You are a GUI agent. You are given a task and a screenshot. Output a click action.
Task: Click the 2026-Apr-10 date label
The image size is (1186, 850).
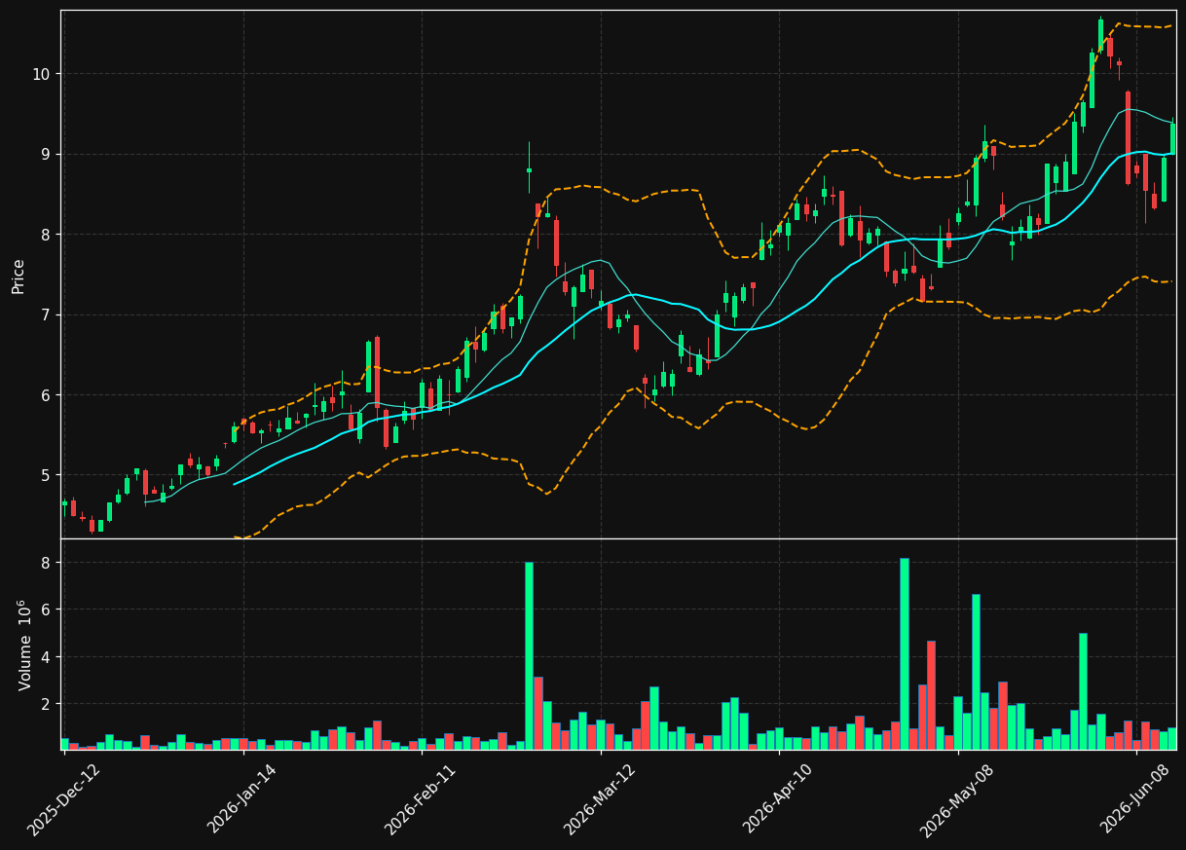click(x=778, y=798)
